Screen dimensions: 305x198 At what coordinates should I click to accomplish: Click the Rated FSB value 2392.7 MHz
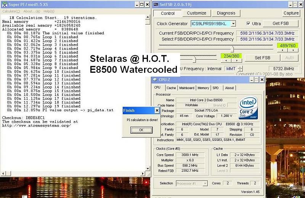pos(190,171)
